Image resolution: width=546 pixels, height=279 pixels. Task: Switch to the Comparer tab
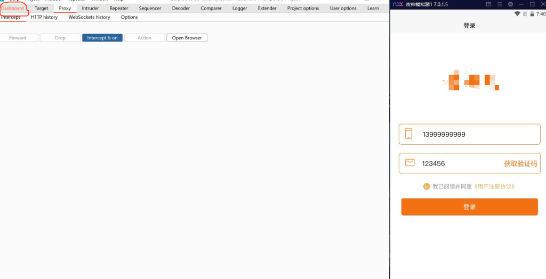(x=211, y=9)
